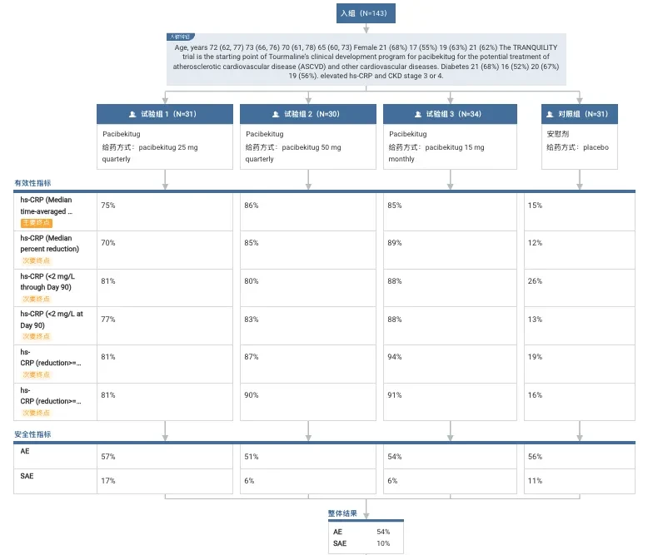Click the baseline characteristics description text box

point(366,60)
